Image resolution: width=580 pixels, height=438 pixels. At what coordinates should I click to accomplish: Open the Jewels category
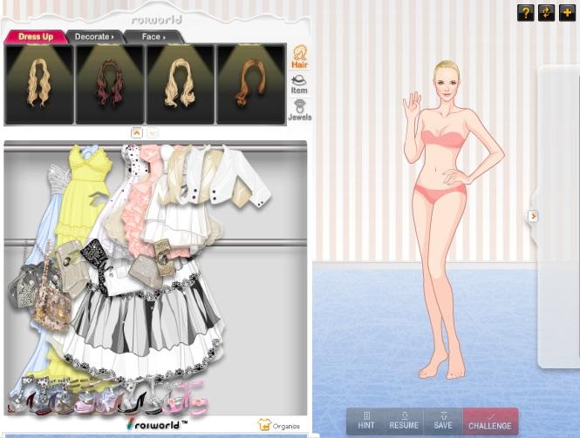299,111
